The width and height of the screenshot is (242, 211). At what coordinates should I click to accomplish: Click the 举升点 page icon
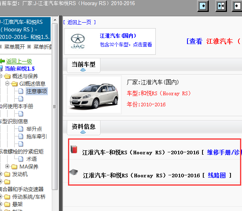point(21,129)
